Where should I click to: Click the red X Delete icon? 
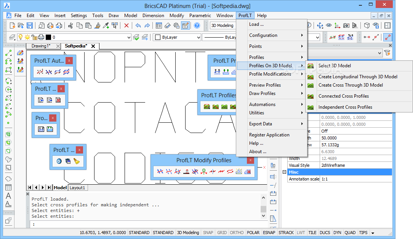click(126, 25)
